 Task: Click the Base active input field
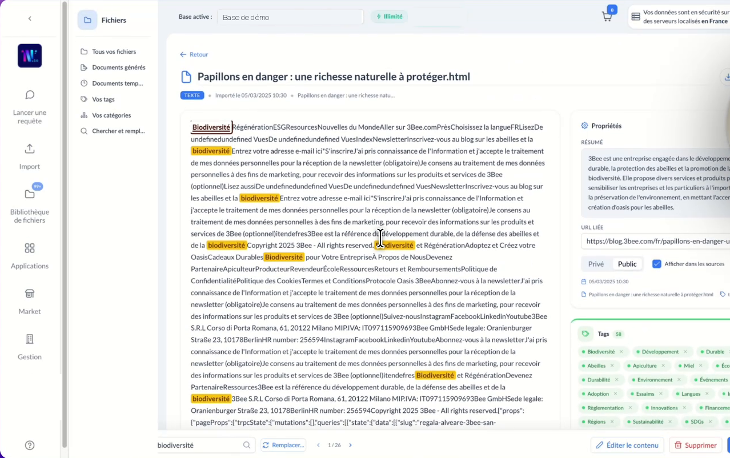(290, 17)
